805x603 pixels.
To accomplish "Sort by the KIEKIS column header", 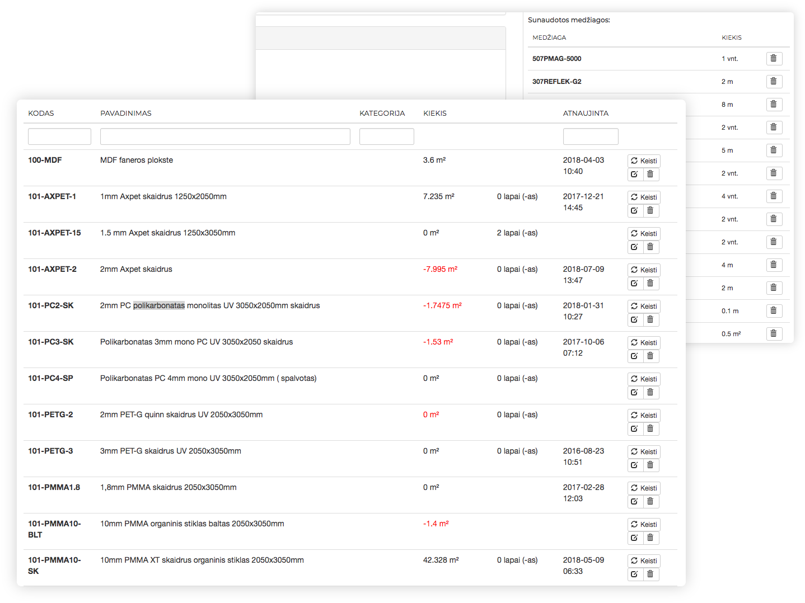I will coord(435,114).
